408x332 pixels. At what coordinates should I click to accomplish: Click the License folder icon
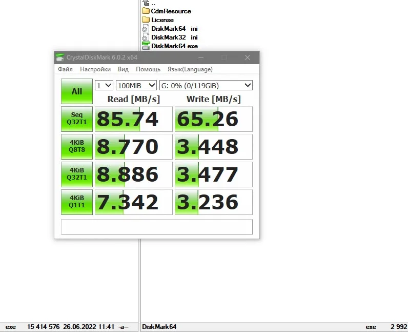coord(146,19)
